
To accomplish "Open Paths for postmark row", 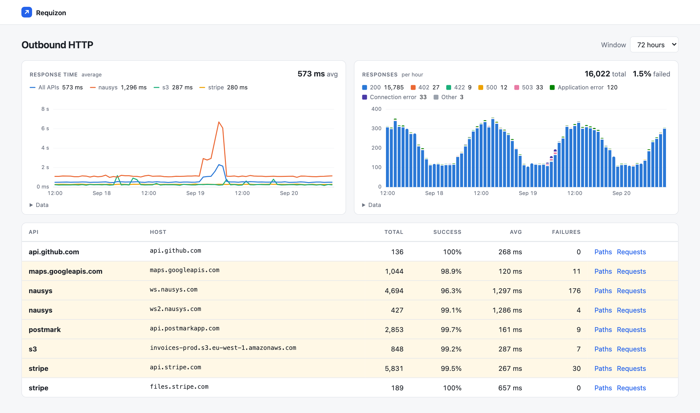I will 603,330.
